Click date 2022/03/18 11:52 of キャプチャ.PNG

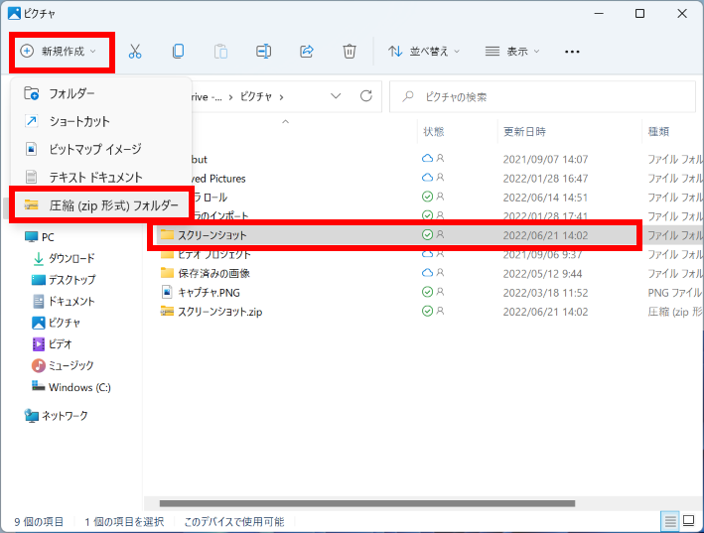pos(545,293)
